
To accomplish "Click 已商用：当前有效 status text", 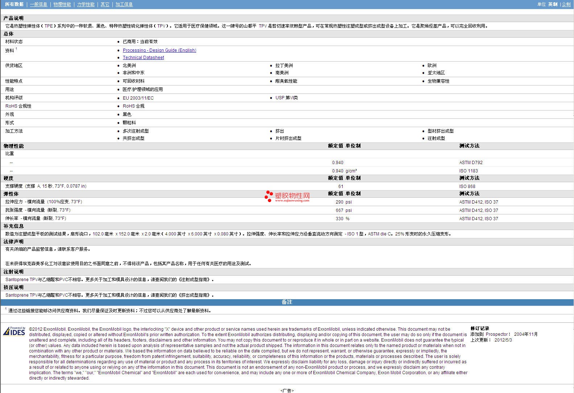I will pos(140,42).
